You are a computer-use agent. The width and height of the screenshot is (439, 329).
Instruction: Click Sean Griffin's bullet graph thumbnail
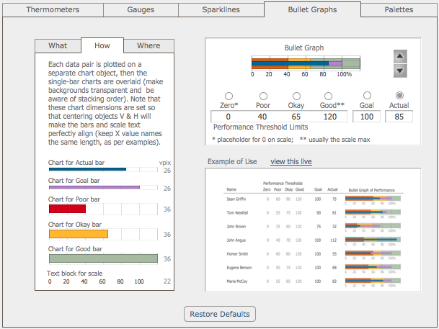[373, 199]
